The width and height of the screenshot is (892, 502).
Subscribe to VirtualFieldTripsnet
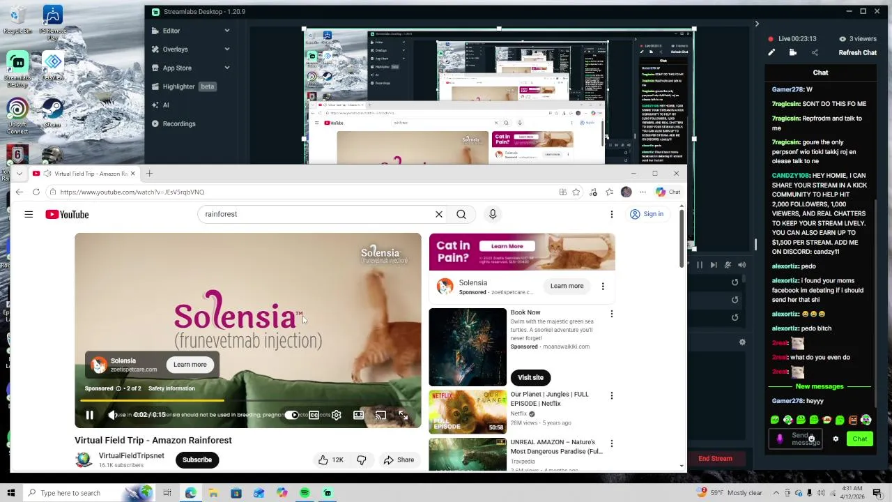pos(197,459)
